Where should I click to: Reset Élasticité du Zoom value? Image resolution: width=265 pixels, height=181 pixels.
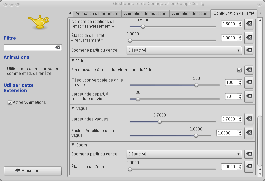[x=249, y=166]
